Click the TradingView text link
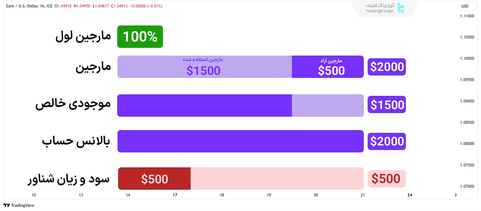 pos(23,205)
